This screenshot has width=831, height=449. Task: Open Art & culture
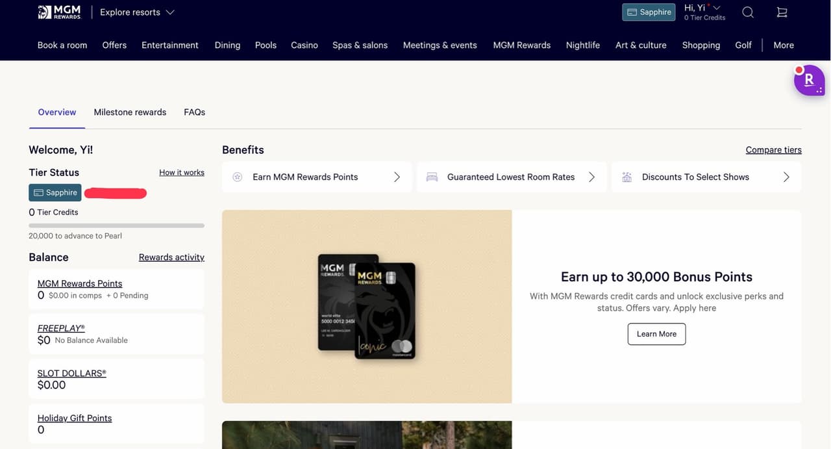[641, 45]
